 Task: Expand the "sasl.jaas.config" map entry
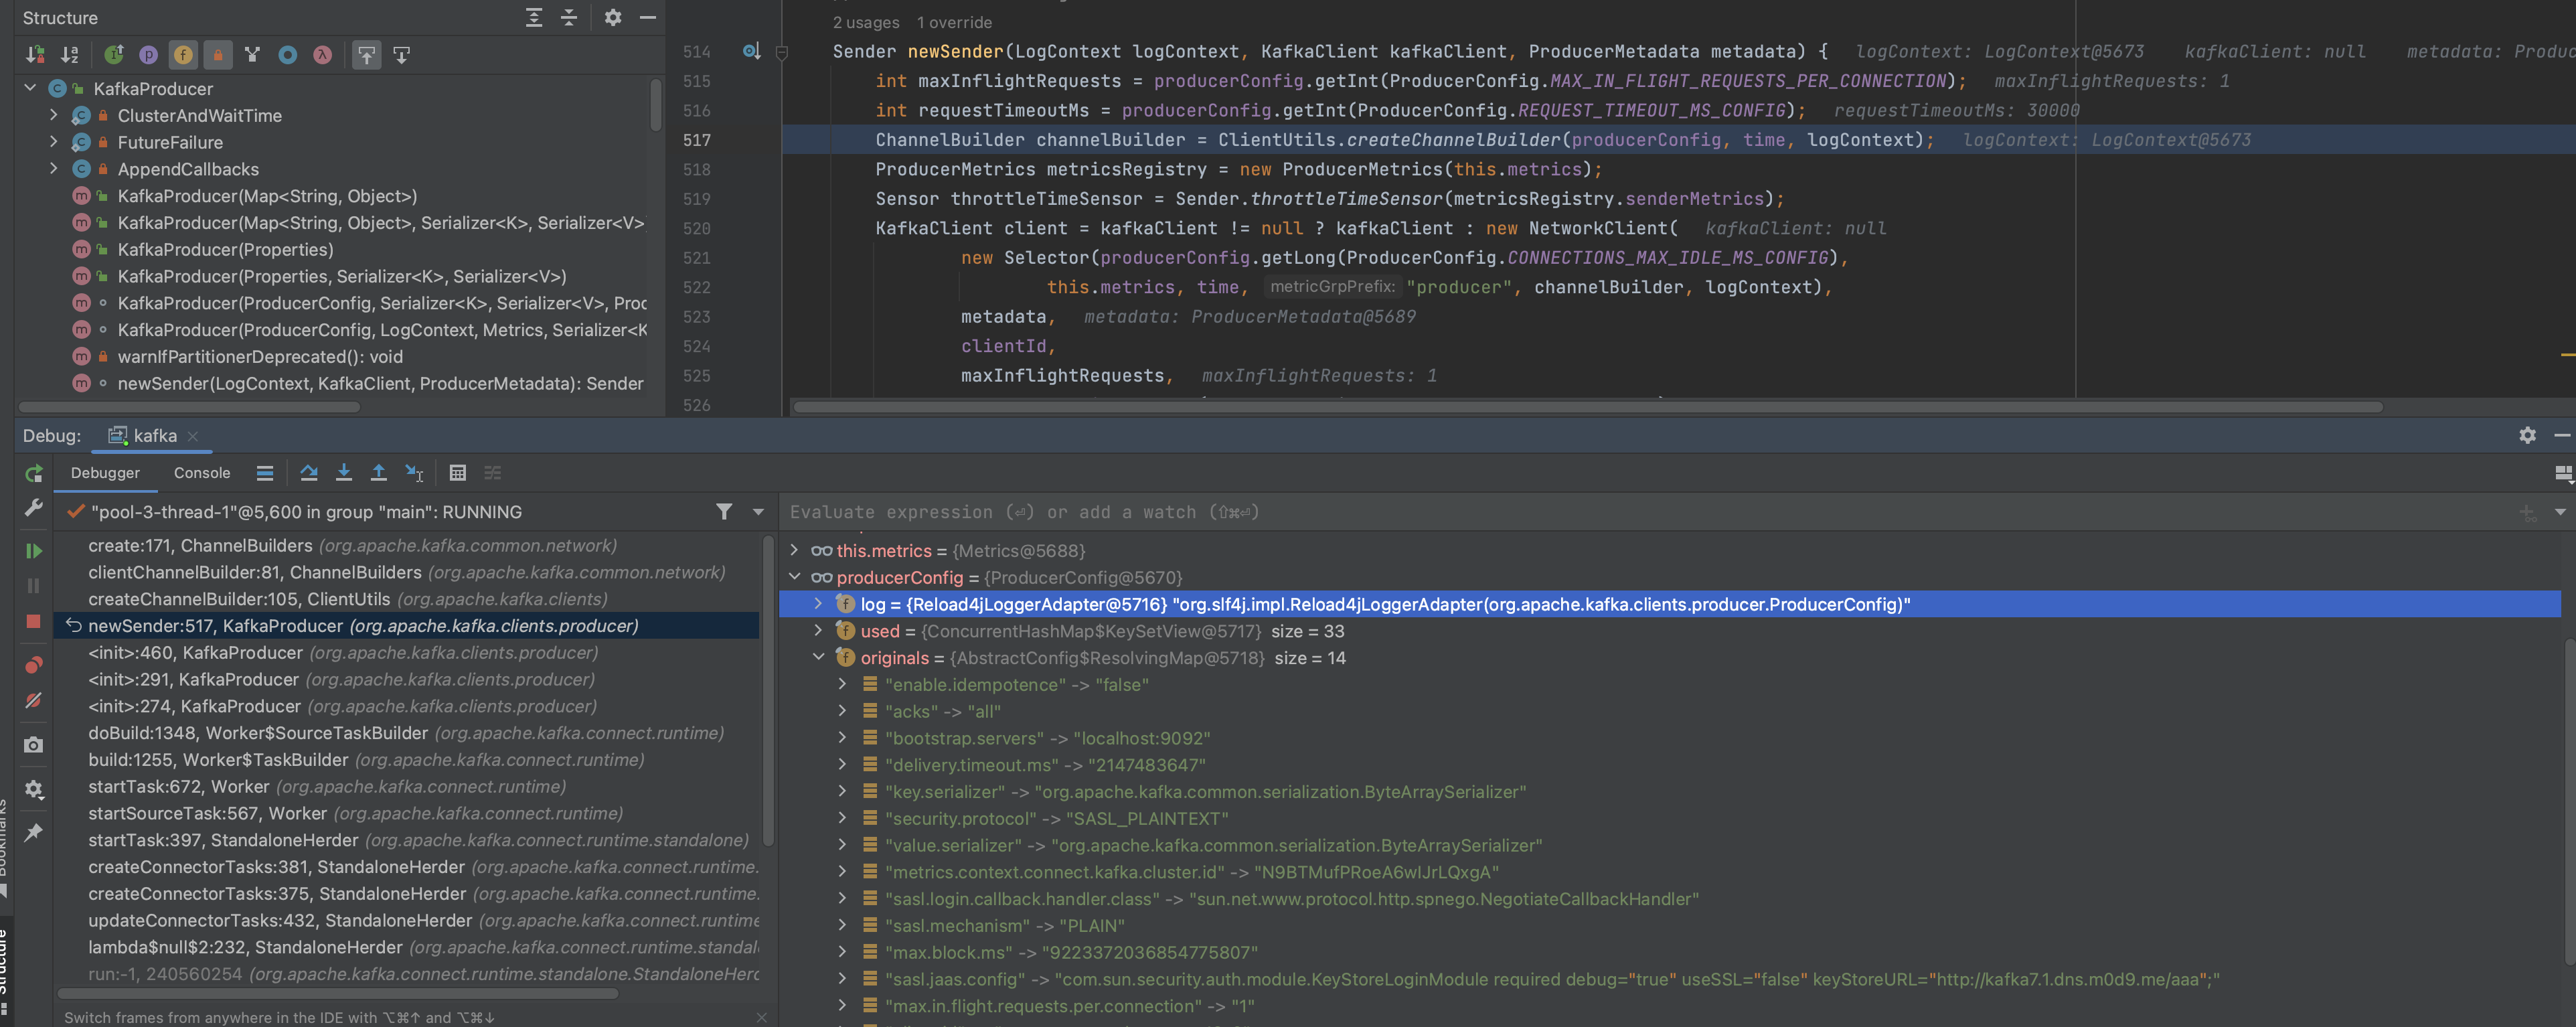point(843,979)
